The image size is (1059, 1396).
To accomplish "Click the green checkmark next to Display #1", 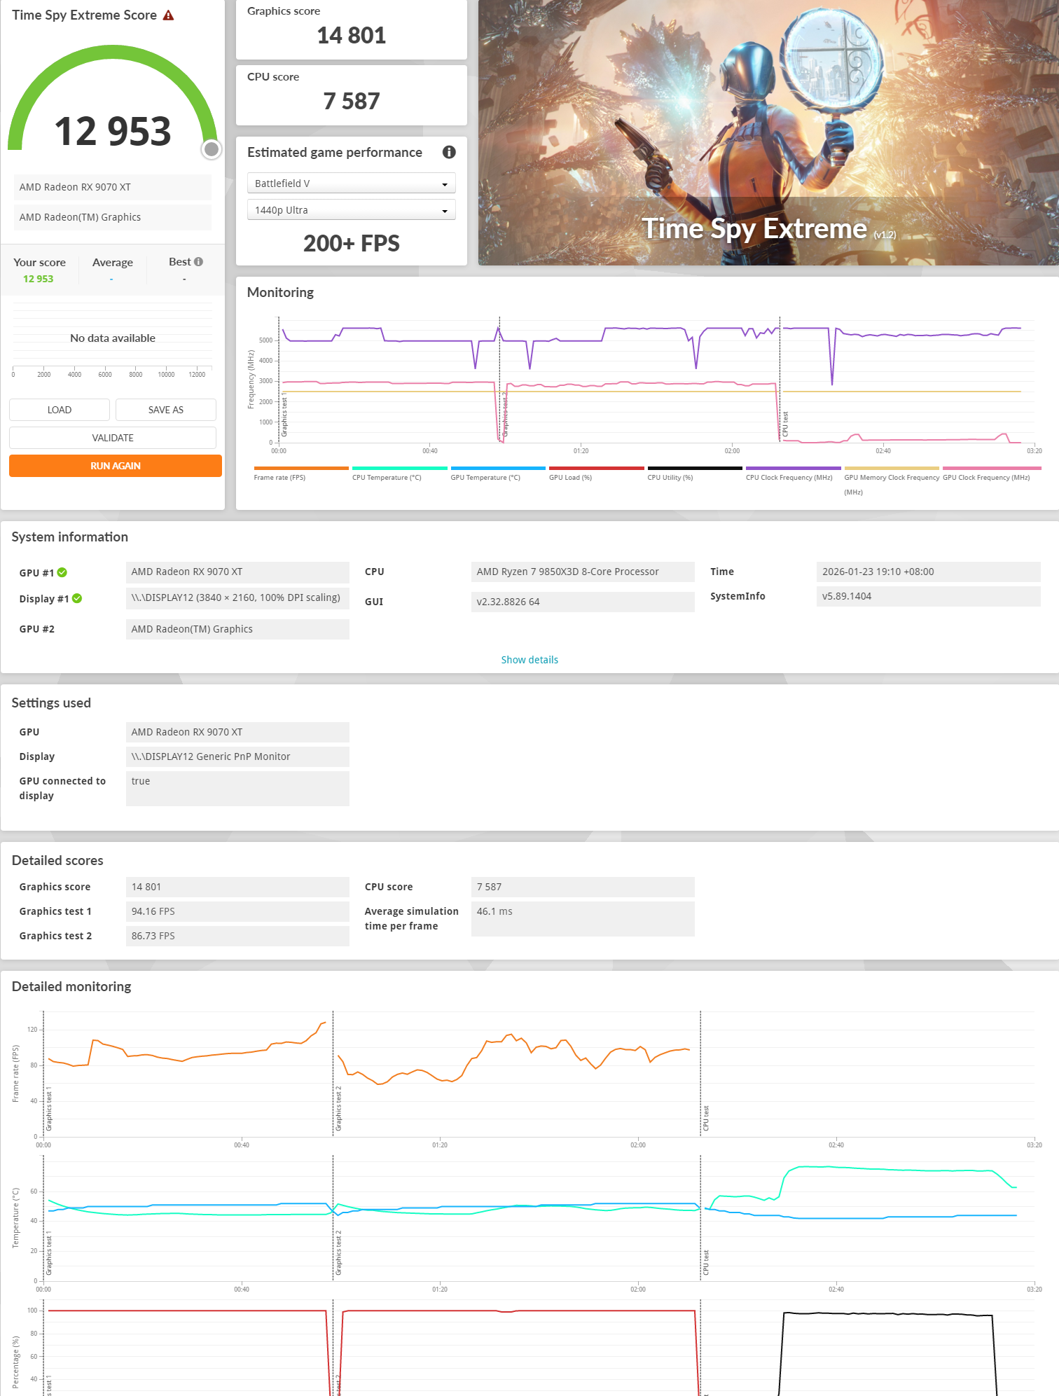I will tap(77, 598).
